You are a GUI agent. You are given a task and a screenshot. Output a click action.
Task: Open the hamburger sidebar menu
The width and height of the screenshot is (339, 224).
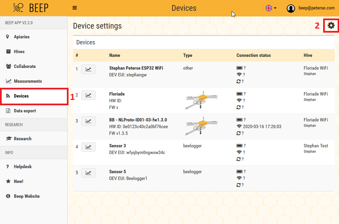pyautogui.click(x=75, y=8)
